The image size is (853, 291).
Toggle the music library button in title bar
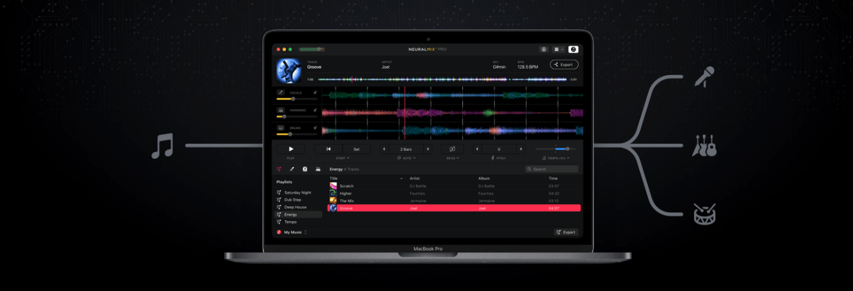coord(573,49)
